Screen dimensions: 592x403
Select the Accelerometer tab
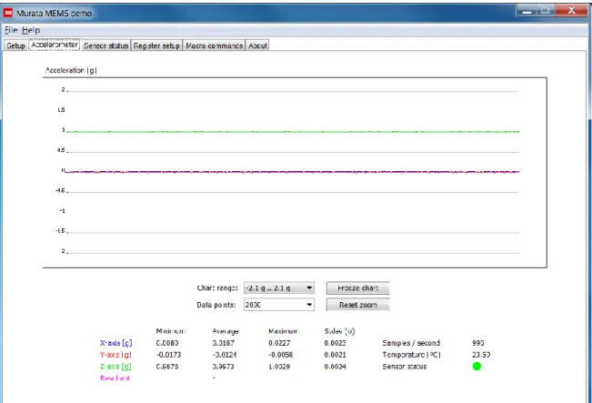pyautogui.click(x=55, y=45)
